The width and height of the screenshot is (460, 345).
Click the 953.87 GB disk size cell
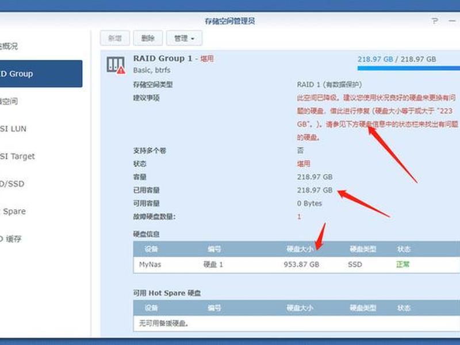click(301, 264)
